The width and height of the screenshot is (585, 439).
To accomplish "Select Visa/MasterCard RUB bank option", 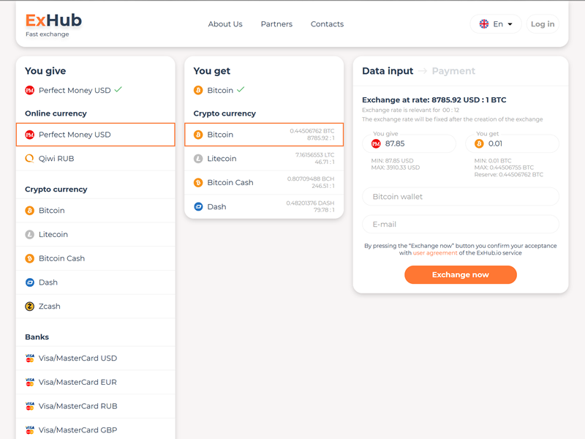I will [96, 406].
